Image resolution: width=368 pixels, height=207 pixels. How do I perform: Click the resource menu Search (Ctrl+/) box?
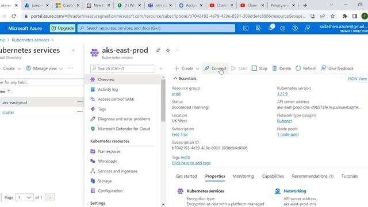pos(122,68)
